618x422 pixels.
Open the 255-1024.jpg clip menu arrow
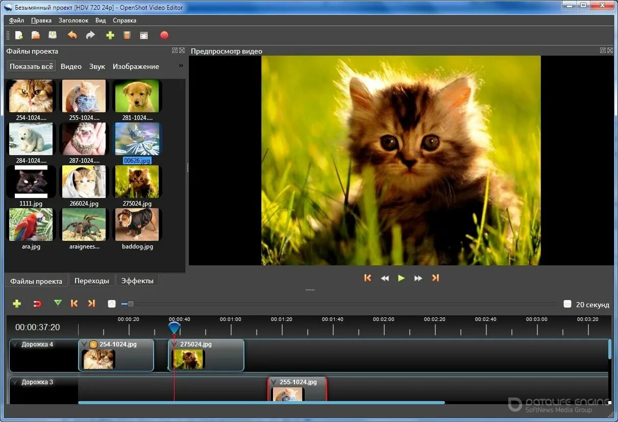click(x=274, y=382)
